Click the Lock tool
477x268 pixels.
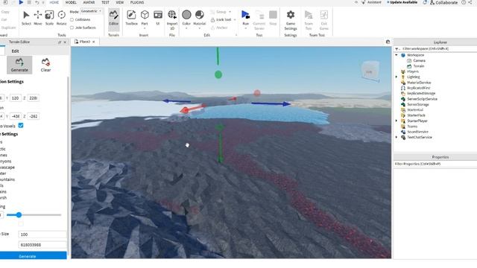click(x=221, y=19)
